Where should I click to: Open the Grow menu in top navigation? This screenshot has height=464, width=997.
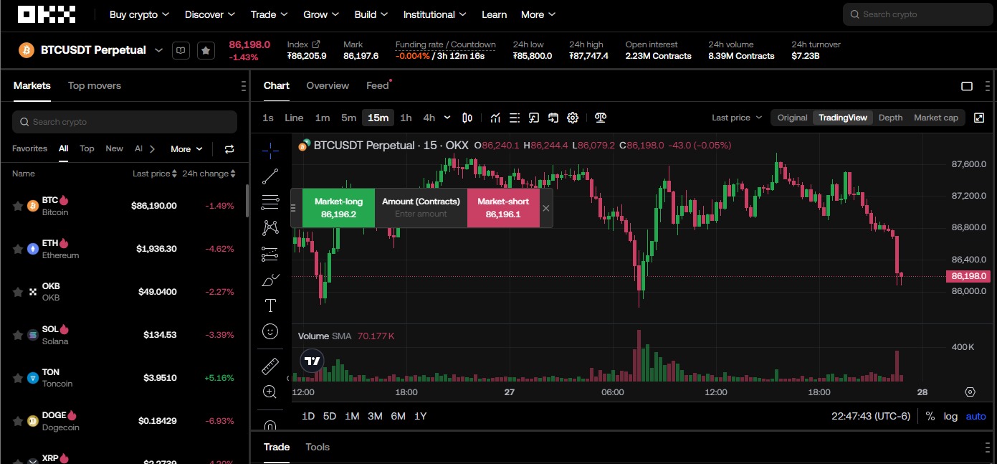coord(315,14)
